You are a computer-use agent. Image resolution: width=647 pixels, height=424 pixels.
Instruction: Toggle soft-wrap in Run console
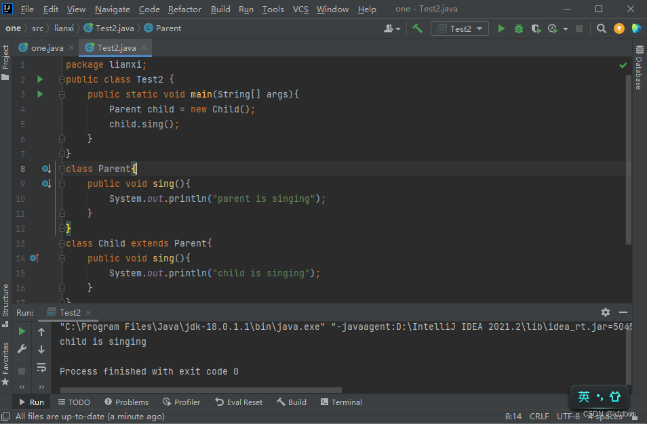(41, 367)
